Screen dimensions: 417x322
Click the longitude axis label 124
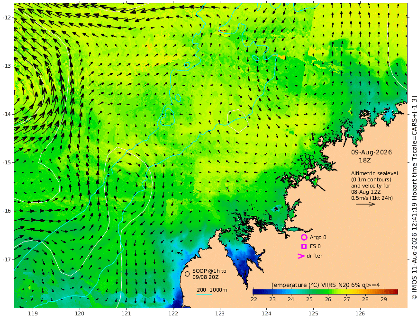(266, 313)
